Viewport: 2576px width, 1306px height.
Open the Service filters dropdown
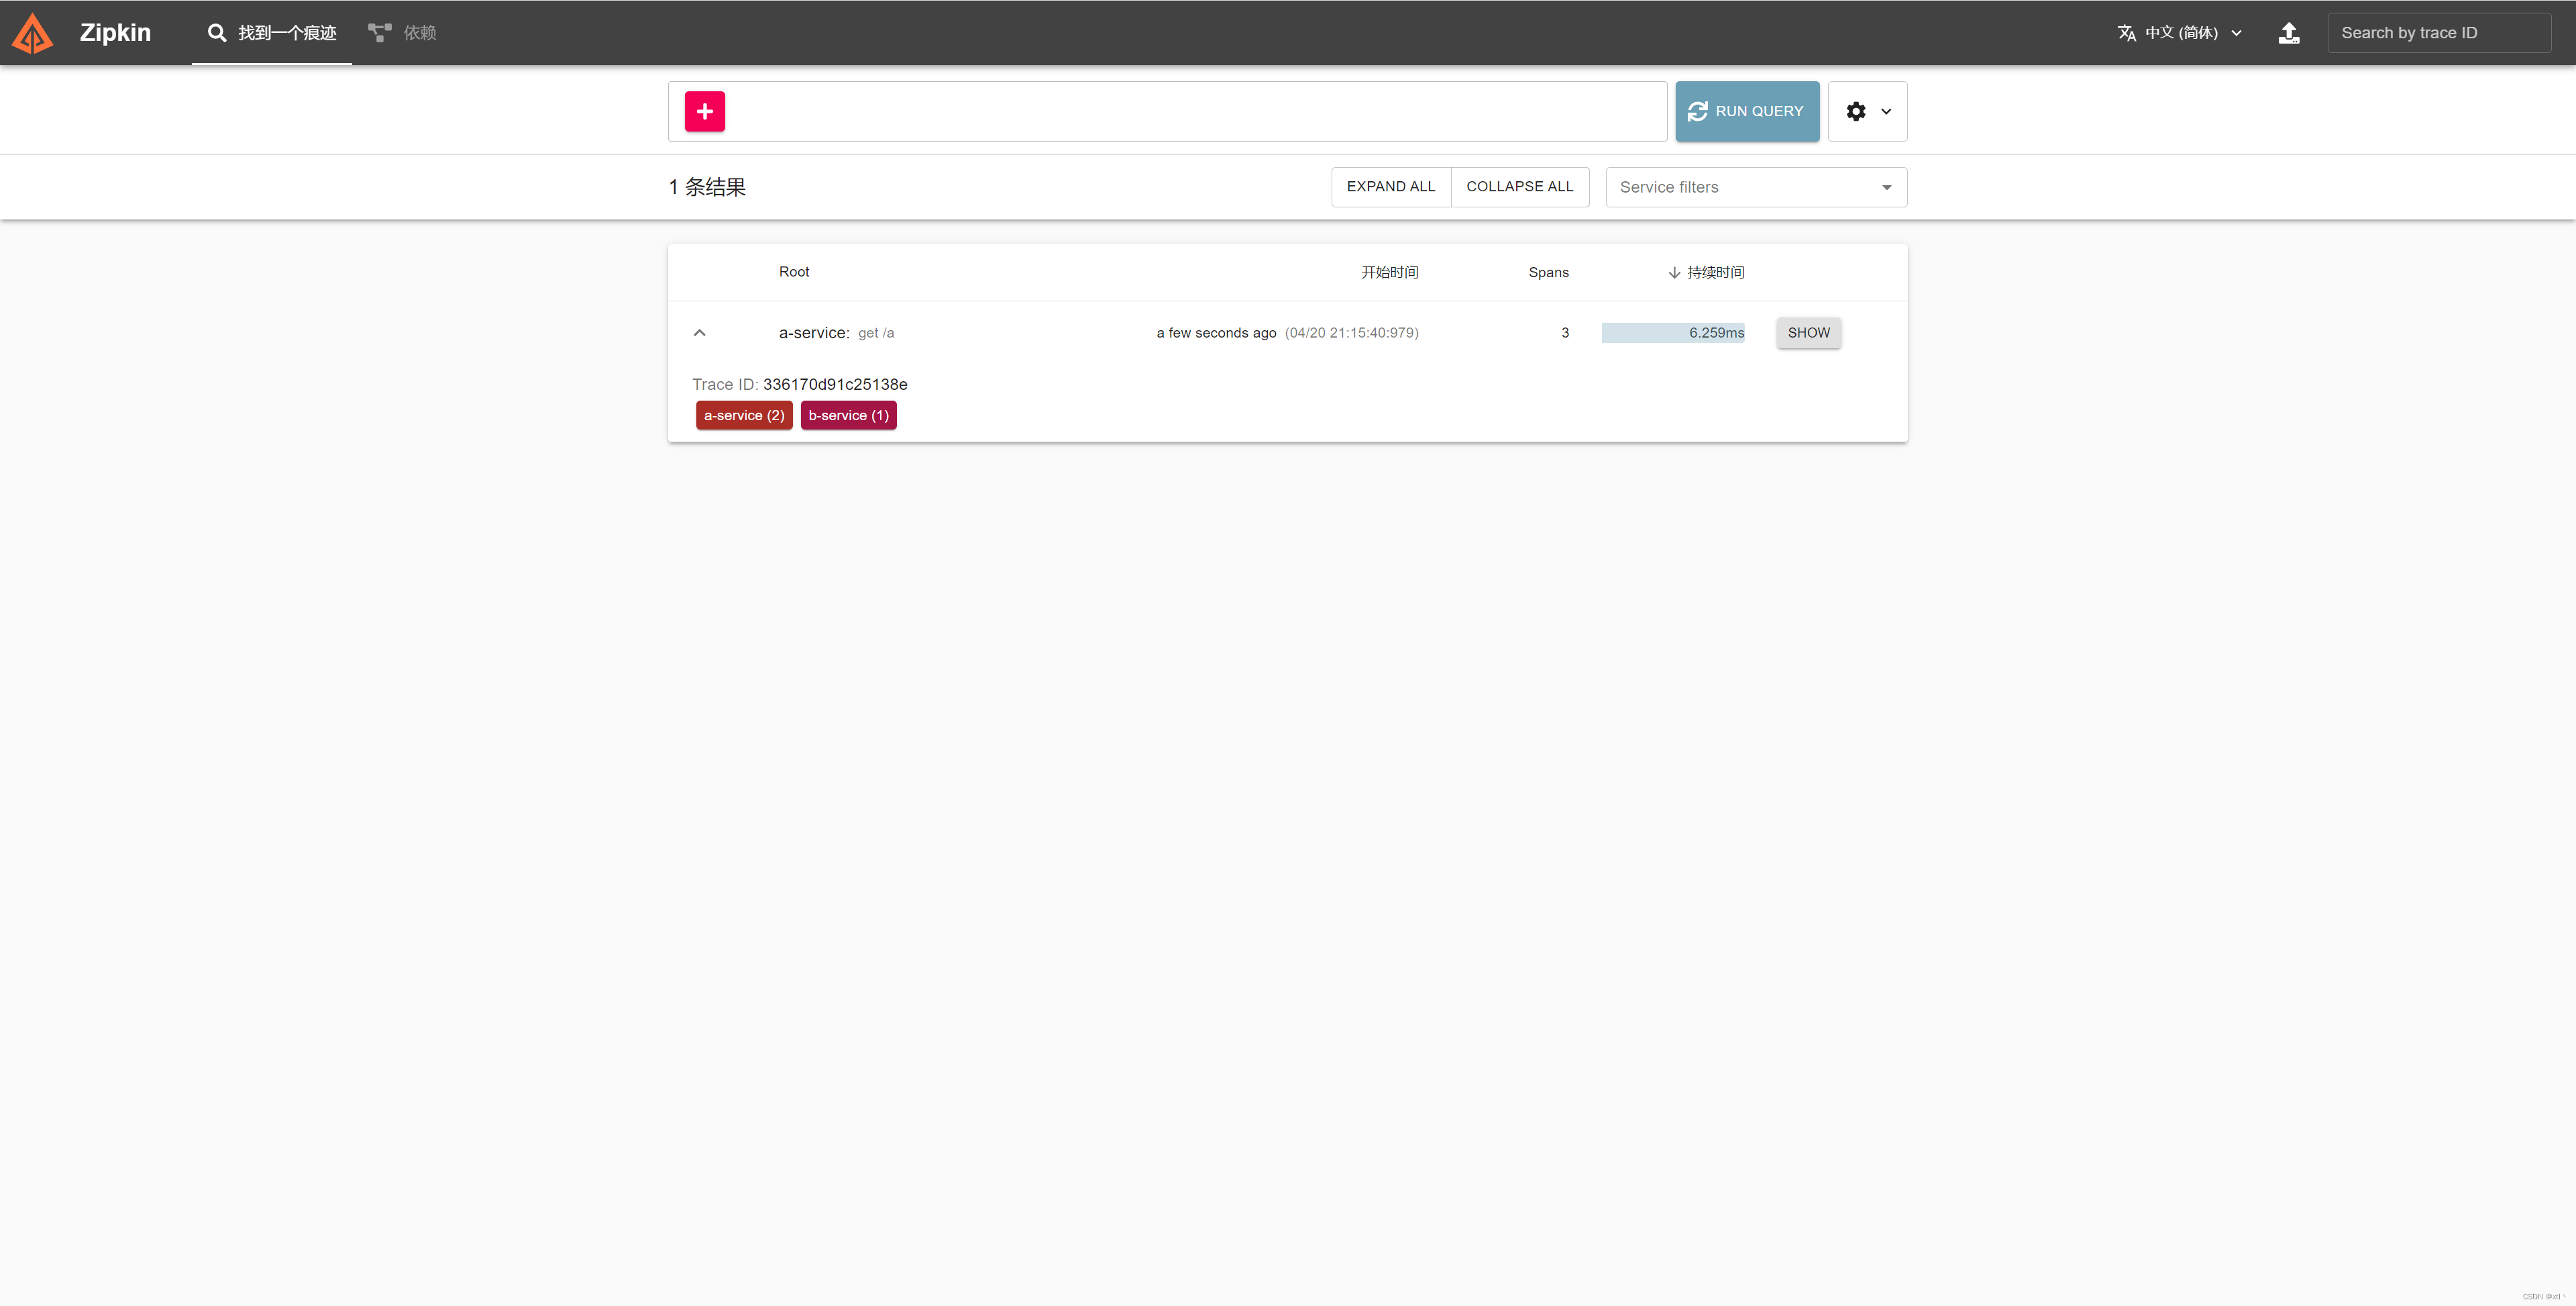pos(1755,187)
